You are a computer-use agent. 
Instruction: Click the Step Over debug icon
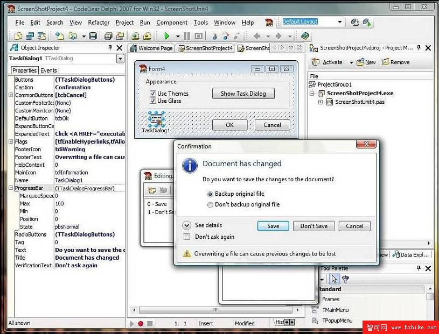(x=226, y=36)
